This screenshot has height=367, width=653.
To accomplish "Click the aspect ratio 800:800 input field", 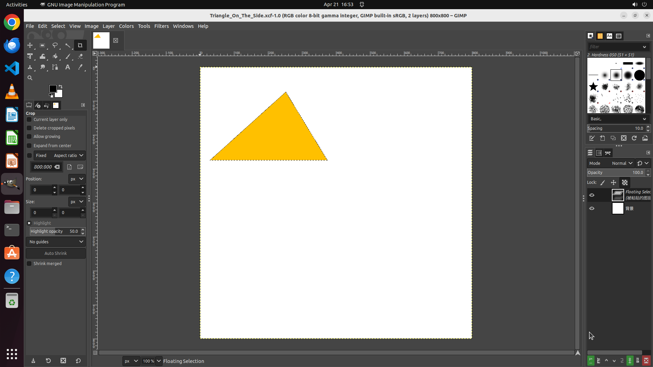I will (47, 167).
